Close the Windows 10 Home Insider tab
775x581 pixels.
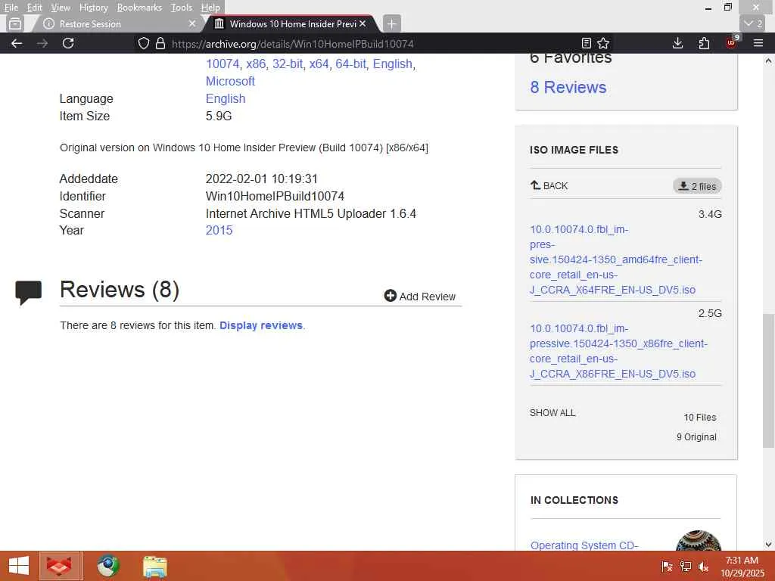point(363,23)
